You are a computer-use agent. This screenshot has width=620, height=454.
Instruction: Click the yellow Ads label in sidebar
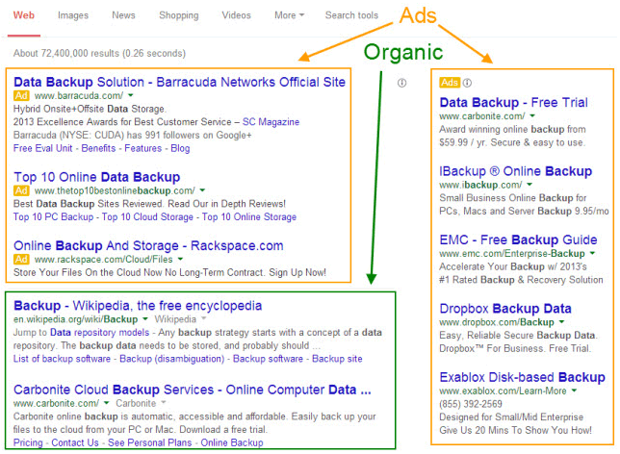(450, 83)
